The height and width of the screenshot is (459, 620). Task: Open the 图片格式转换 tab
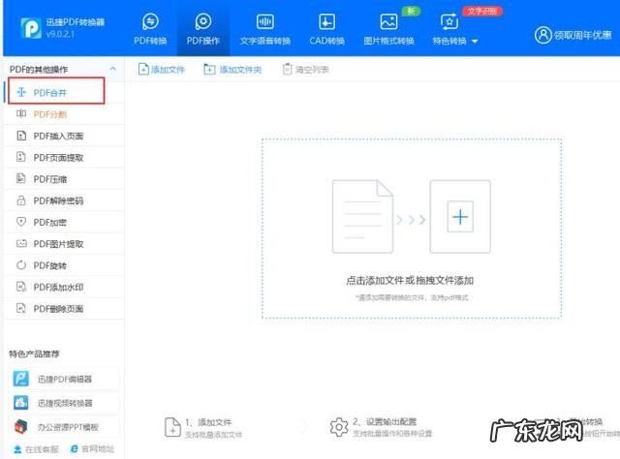388,29
